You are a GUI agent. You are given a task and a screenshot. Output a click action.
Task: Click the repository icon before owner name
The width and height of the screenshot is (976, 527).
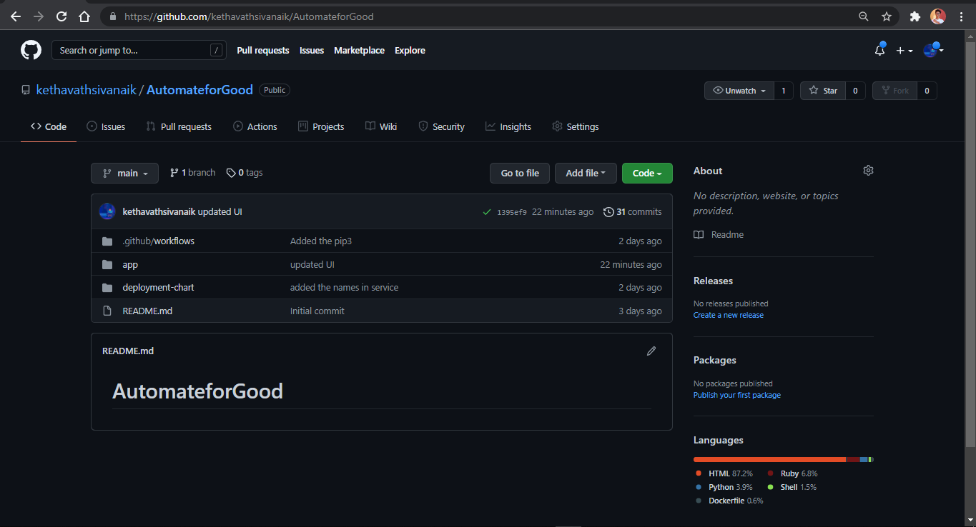(26, 91)
